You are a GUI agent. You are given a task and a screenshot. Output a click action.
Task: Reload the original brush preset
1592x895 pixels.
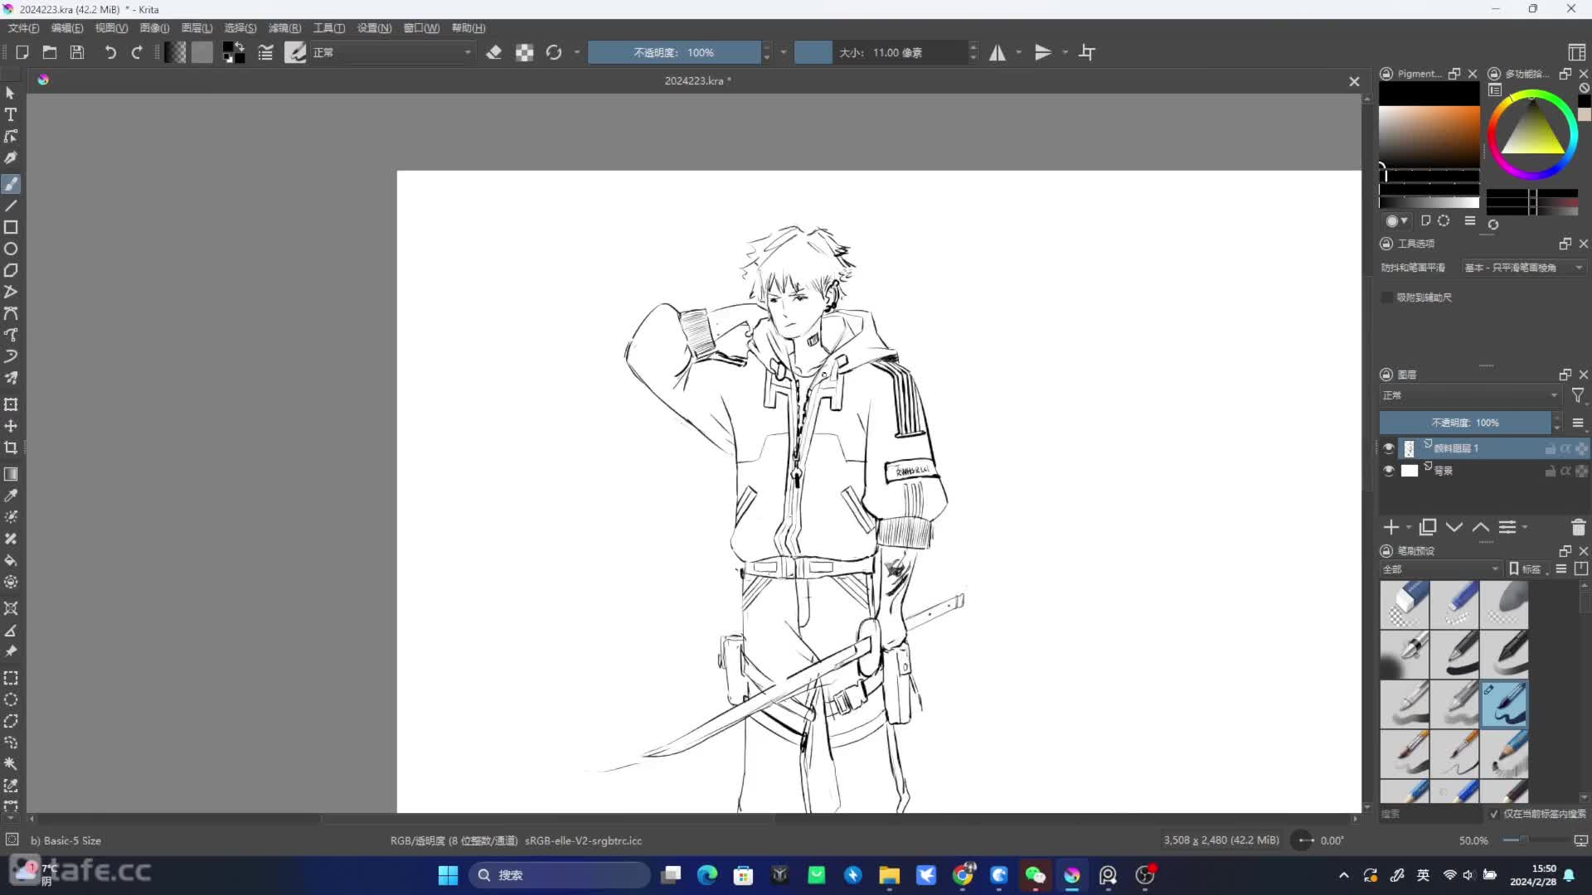click(554, 52)
